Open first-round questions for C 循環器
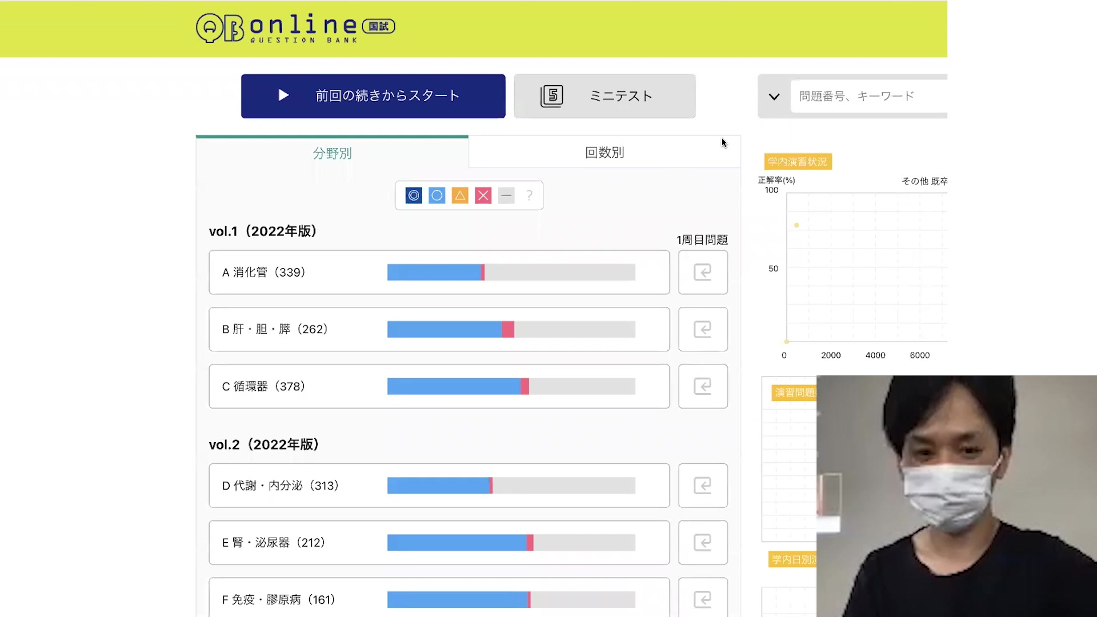This screenshot has height=617, width=1097. tap(703, 386)
